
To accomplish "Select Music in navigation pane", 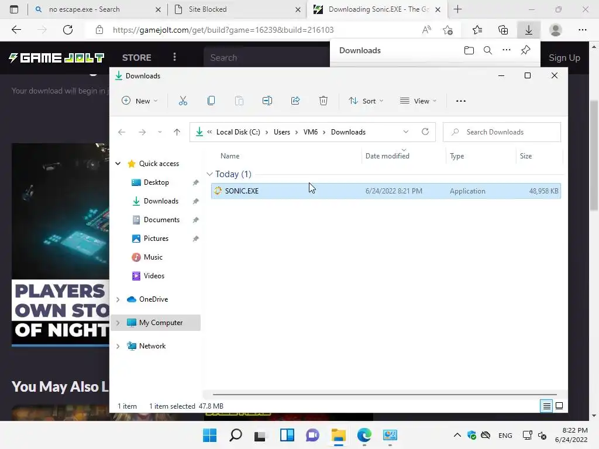I will click(153, 257).
